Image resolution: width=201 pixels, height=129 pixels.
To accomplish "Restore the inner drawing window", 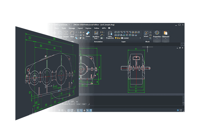I will [x=180, y=48].
